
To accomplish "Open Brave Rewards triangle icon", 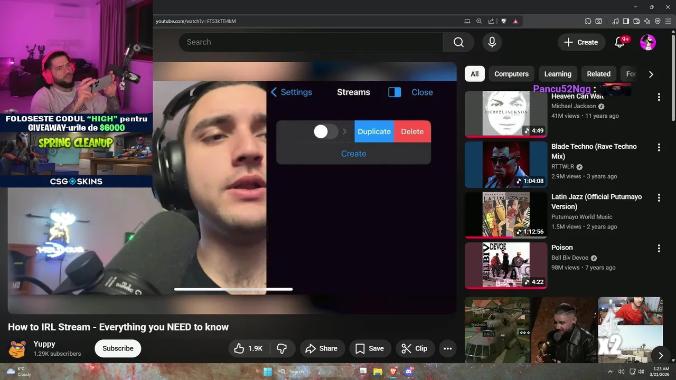I will pos(515,21).
